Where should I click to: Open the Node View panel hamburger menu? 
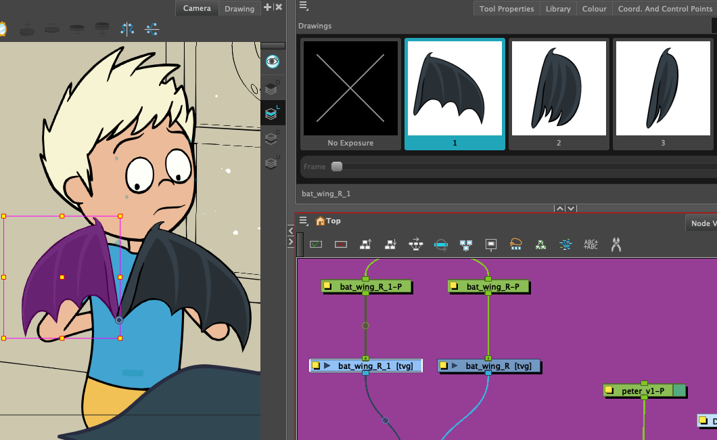[303, 220]
